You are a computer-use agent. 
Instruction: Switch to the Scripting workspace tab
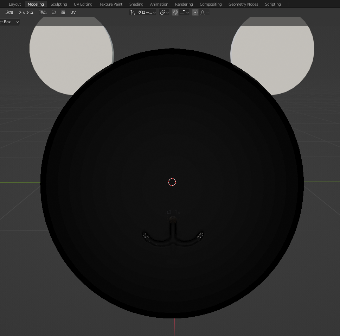pyautogui.click(x=273, y=4)
